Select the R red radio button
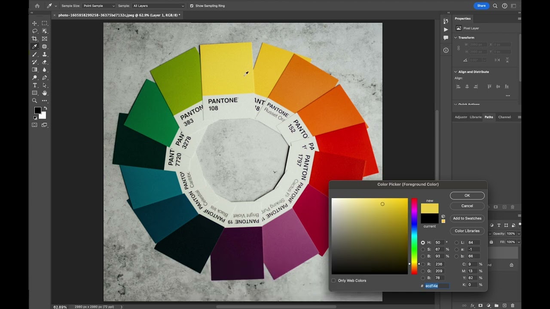 coord(423,264)
